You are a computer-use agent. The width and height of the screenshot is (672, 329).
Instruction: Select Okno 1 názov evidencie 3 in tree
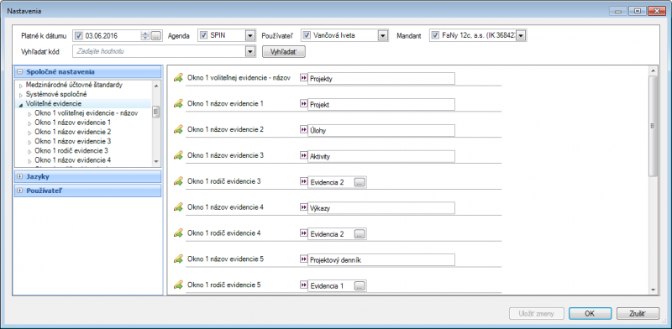coord(73,141)
